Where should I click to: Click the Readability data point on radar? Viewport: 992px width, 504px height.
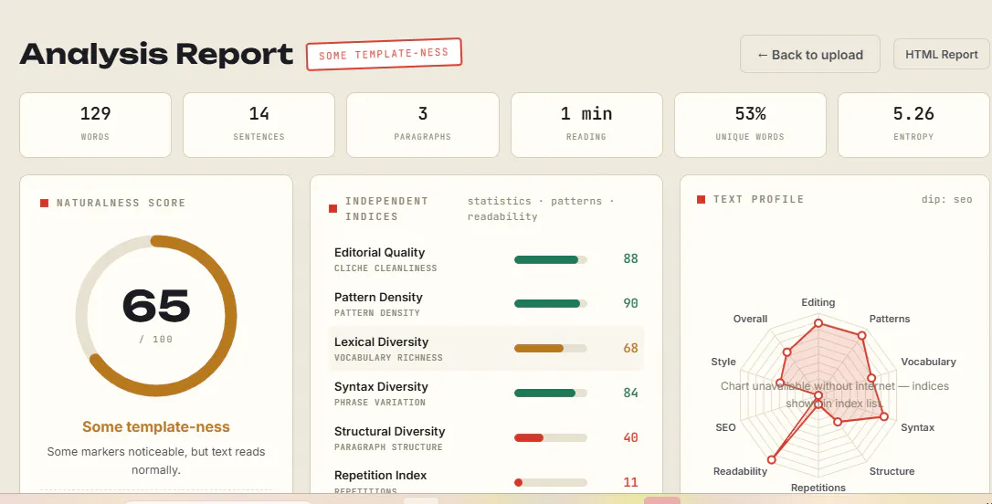pos(771,460)
